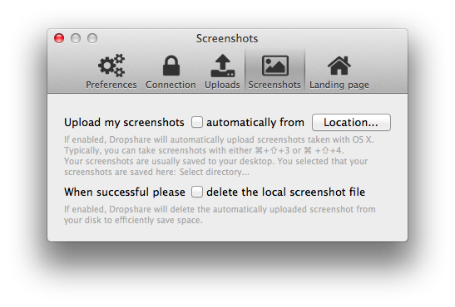Click "delete the local screenshot file" label
Viewport: 455px width, 307px height.
pos(285,192)
